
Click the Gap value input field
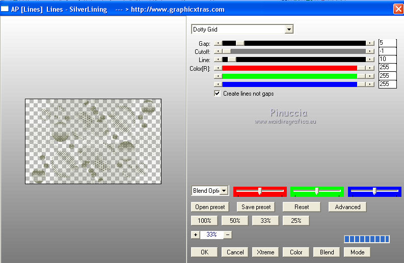(x=387, y=43)
